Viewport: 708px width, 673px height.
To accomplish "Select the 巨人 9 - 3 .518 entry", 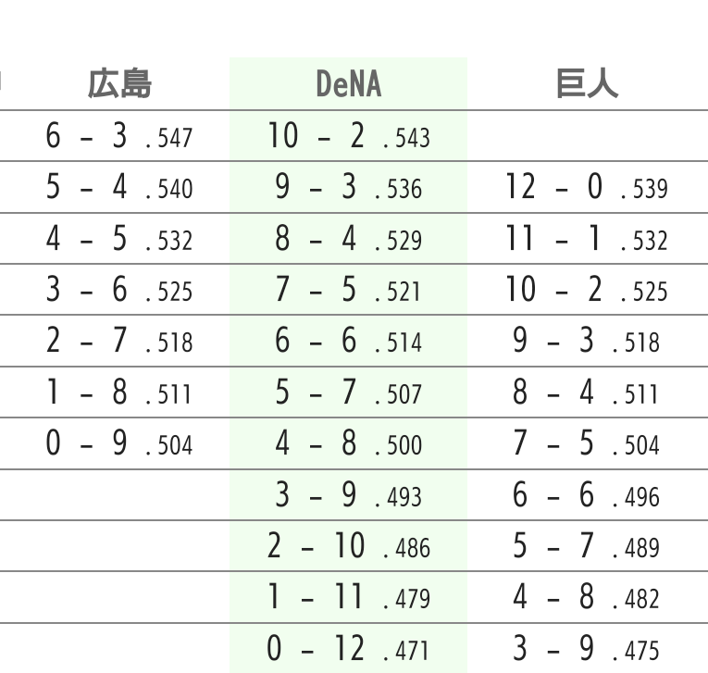I will click(x=587, y=341).
